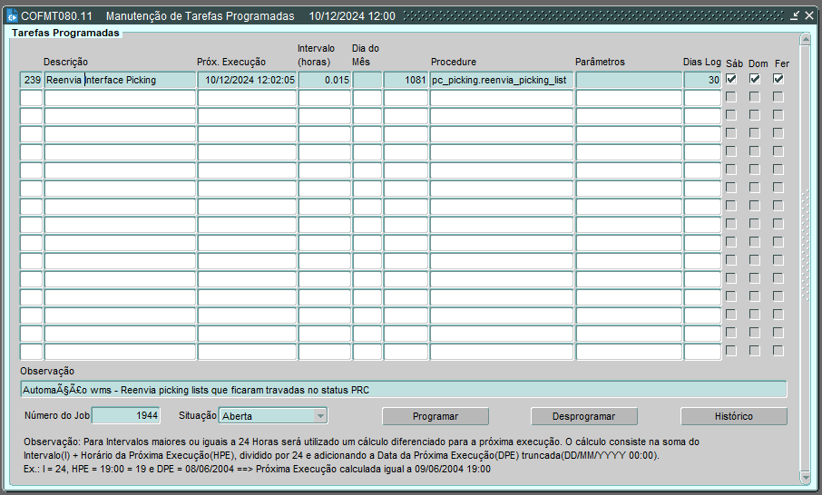The height and width of the screenshot is (495, 822).
Task: Click the Desprogramar button
Action: [x=583, y=416]
